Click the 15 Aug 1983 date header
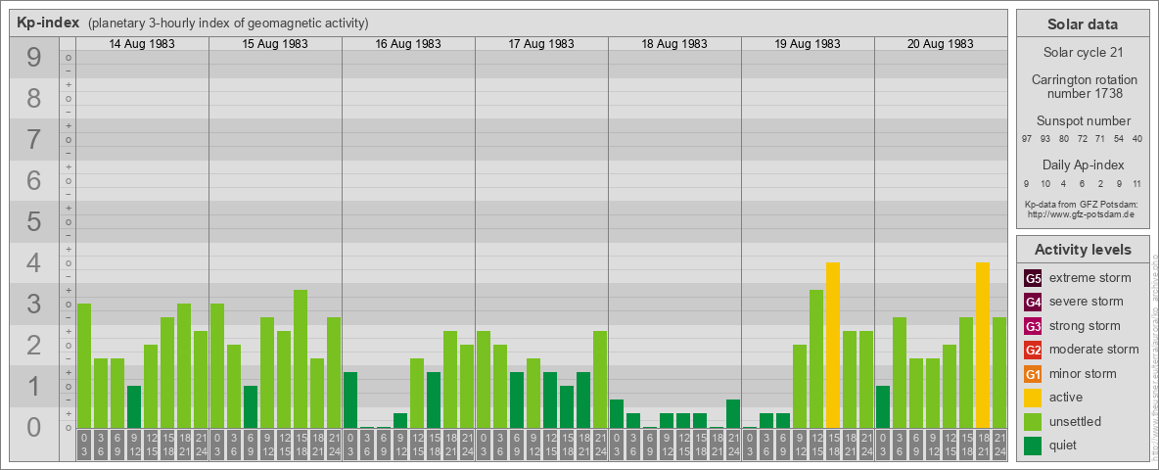 point(275,44)
